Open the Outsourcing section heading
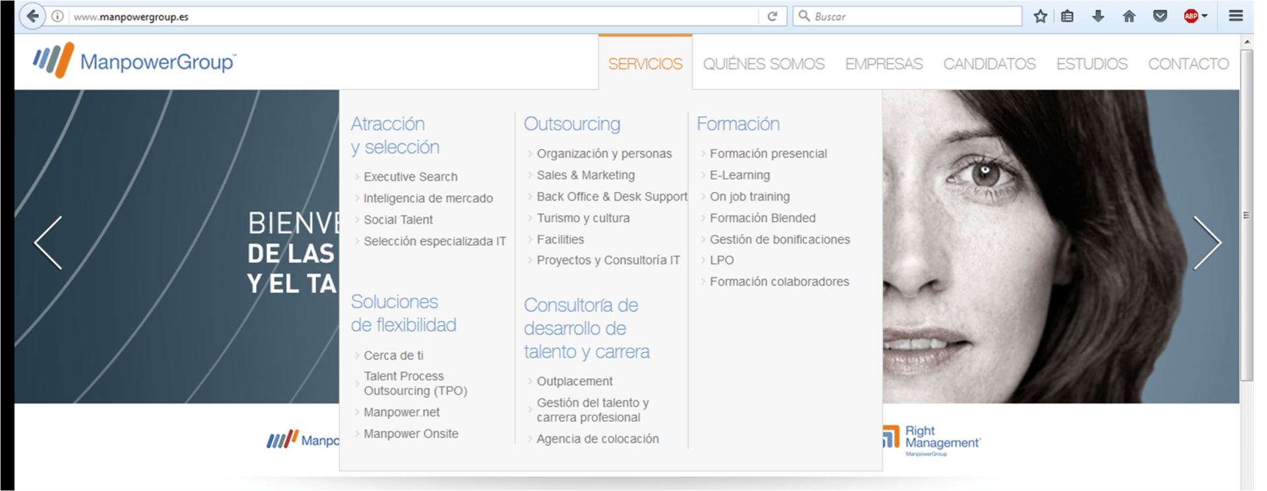This screenshot has width=1267, height=491. pos(572,124)
